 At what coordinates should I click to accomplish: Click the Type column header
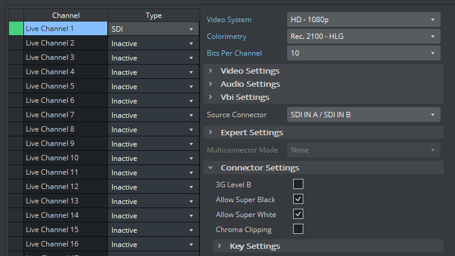point(153,16)
